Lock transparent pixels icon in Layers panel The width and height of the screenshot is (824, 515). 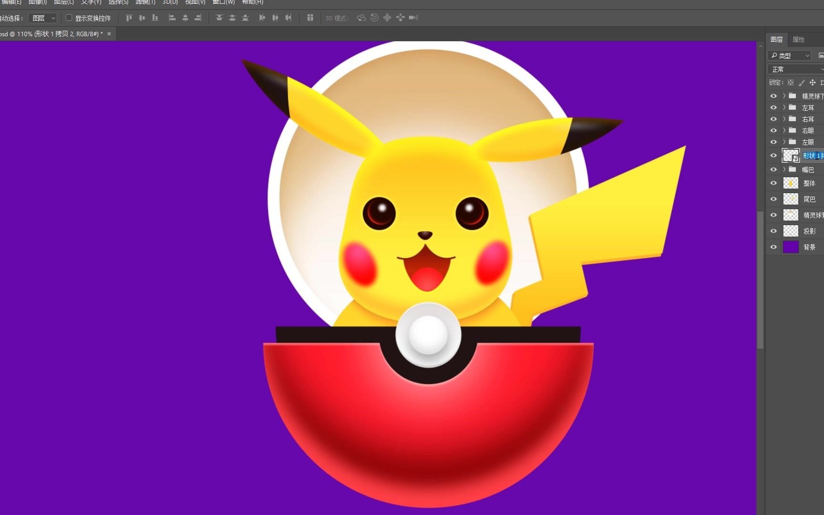[x=791, y=82]
